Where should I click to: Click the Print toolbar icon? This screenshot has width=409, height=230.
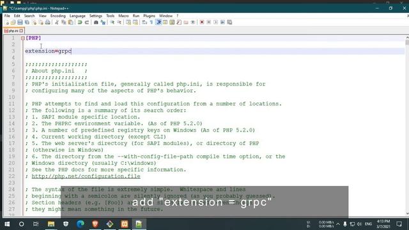point(47,22)
